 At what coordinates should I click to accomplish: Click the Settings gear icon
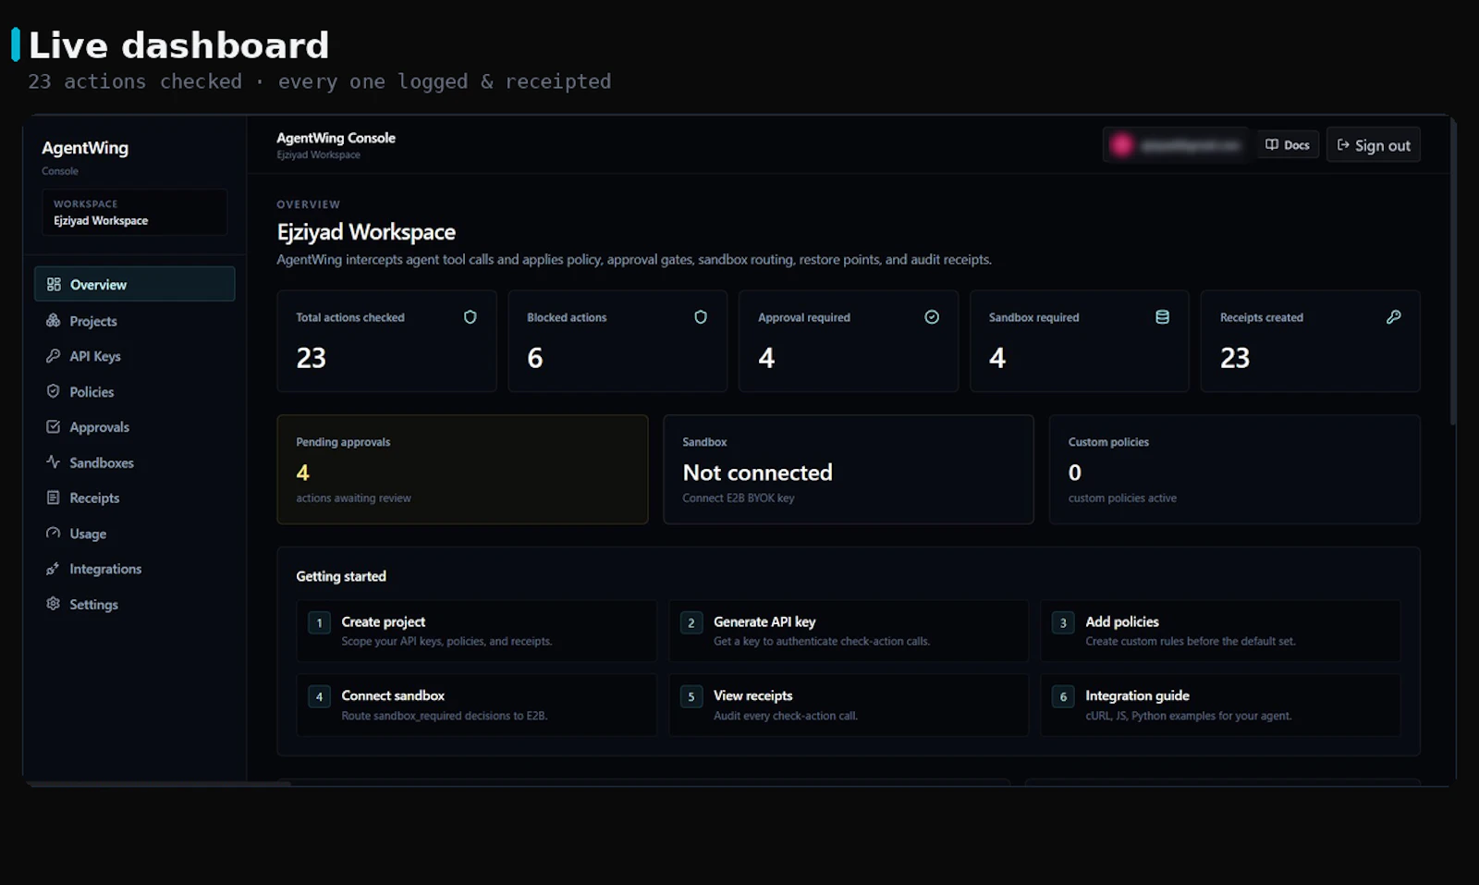(x=54, y=603)
